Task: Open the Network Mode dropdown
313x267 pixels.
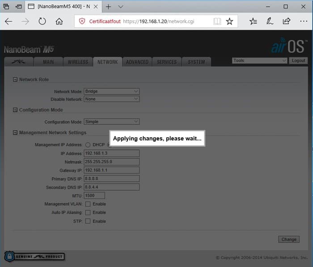Action: pos(111,91)
